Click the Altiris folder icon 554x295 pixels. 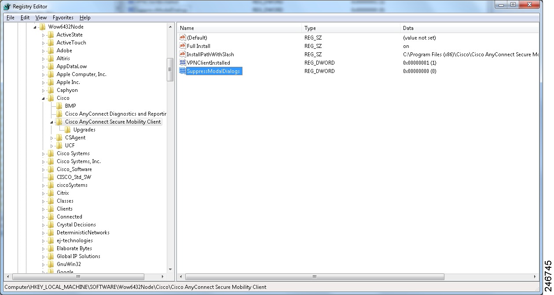pos(51,58)
